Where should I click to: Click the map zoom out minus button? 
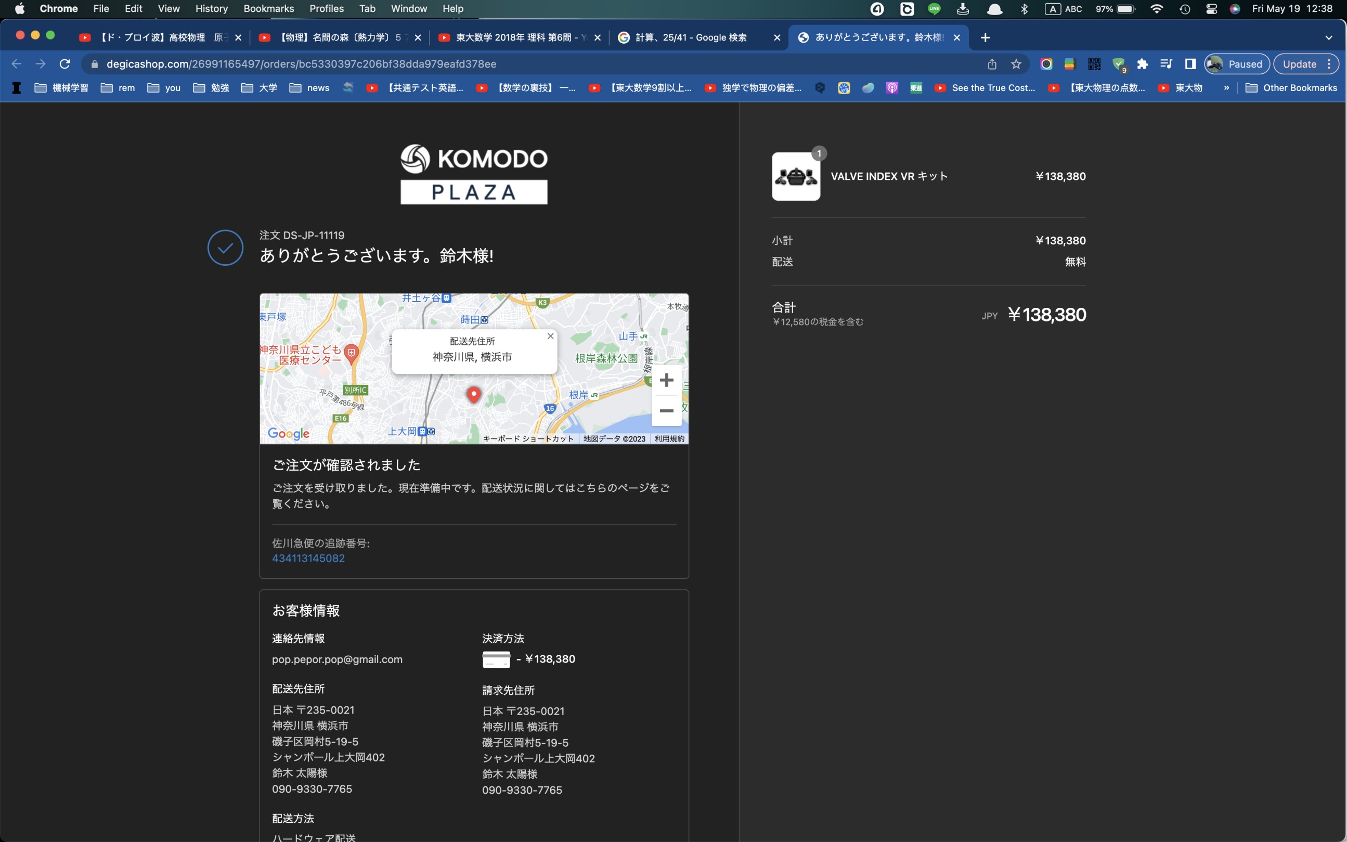[667, 411]
